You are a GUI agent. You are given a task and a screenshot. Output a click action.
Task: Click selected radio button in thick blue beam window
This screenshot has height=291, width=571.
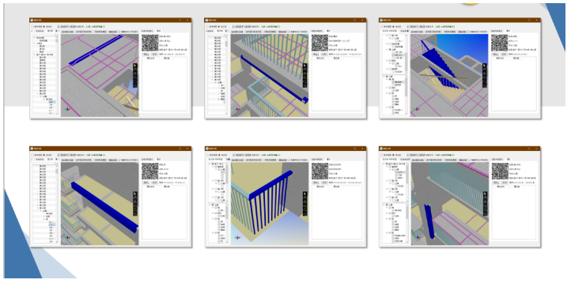(44, 155)
